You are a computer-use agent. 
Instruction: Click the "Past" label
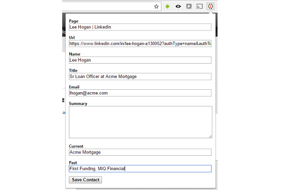pos(73,162)
